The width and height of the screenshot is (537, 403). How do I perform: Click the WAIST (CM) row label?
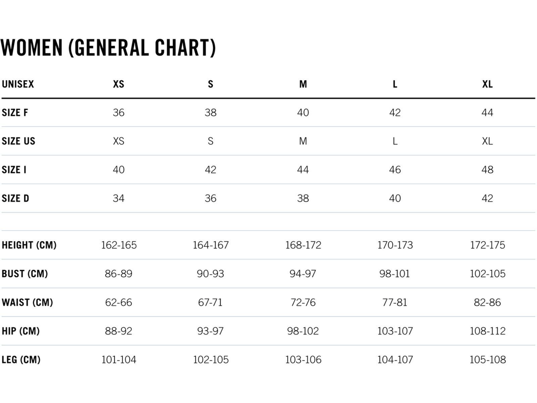[28, 303]
